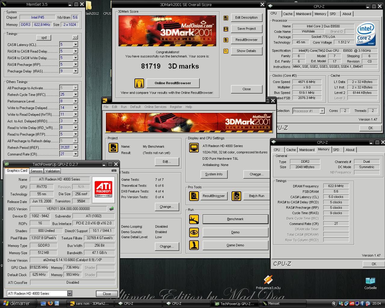385x308 pixels.
Task: Click the eye icon beside the Demo button
Action: [194, 232]
